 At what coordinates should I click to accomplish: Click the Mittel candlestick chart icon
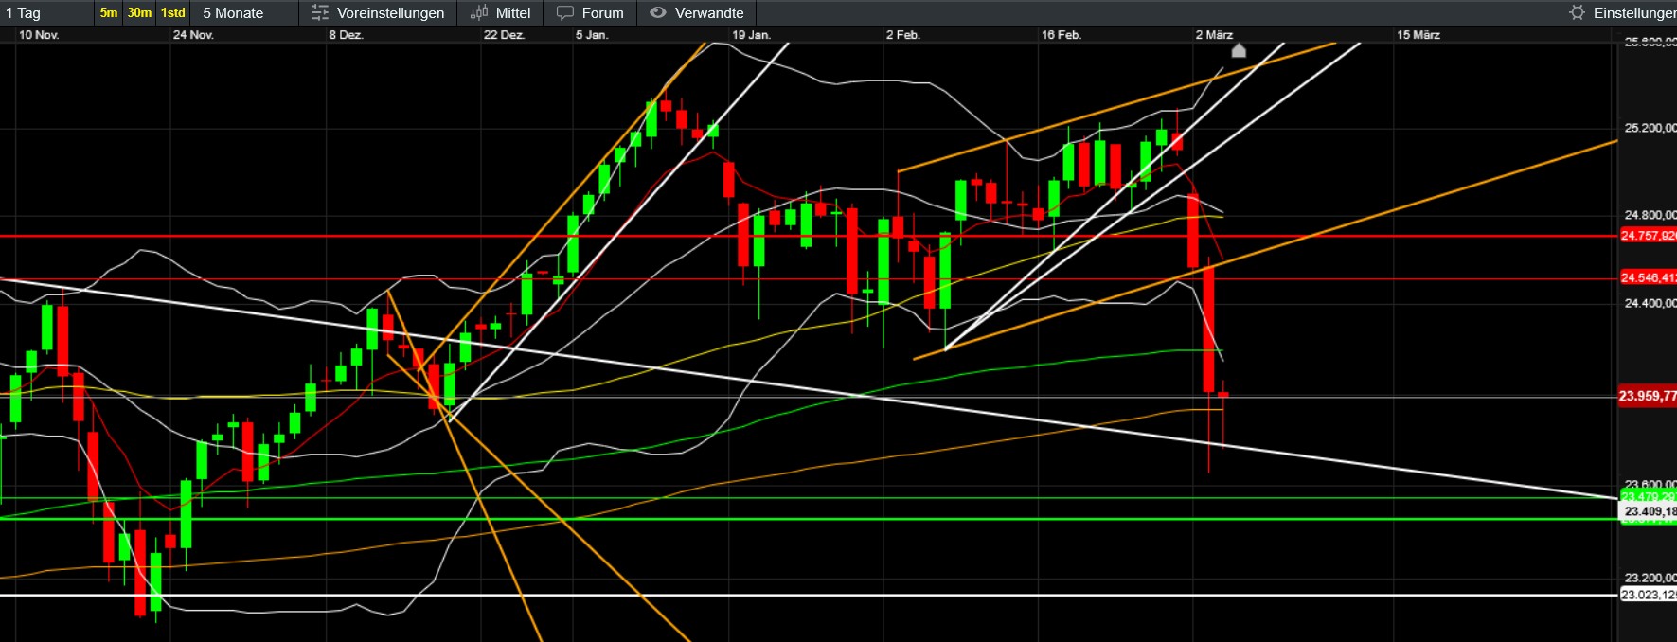click(x=479, y=13)
